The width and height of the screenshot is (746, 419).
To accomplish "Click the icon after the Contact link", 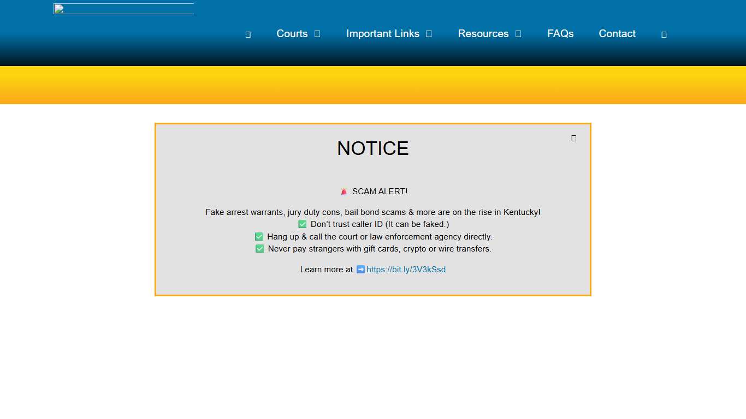I will (664, 34).
